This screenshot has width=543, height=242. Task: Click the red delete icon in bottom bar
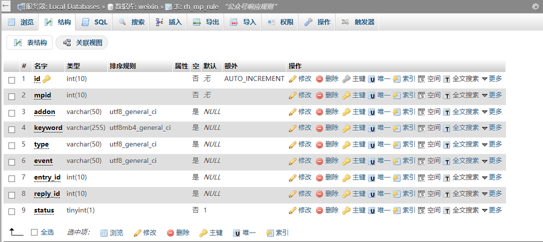pyautogui.click(x=170, y=233)
